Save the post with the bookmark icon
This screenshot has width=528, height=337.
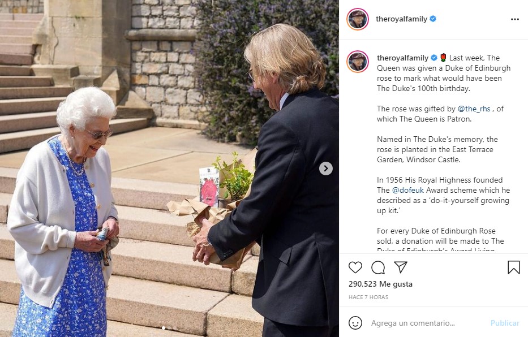513,267
